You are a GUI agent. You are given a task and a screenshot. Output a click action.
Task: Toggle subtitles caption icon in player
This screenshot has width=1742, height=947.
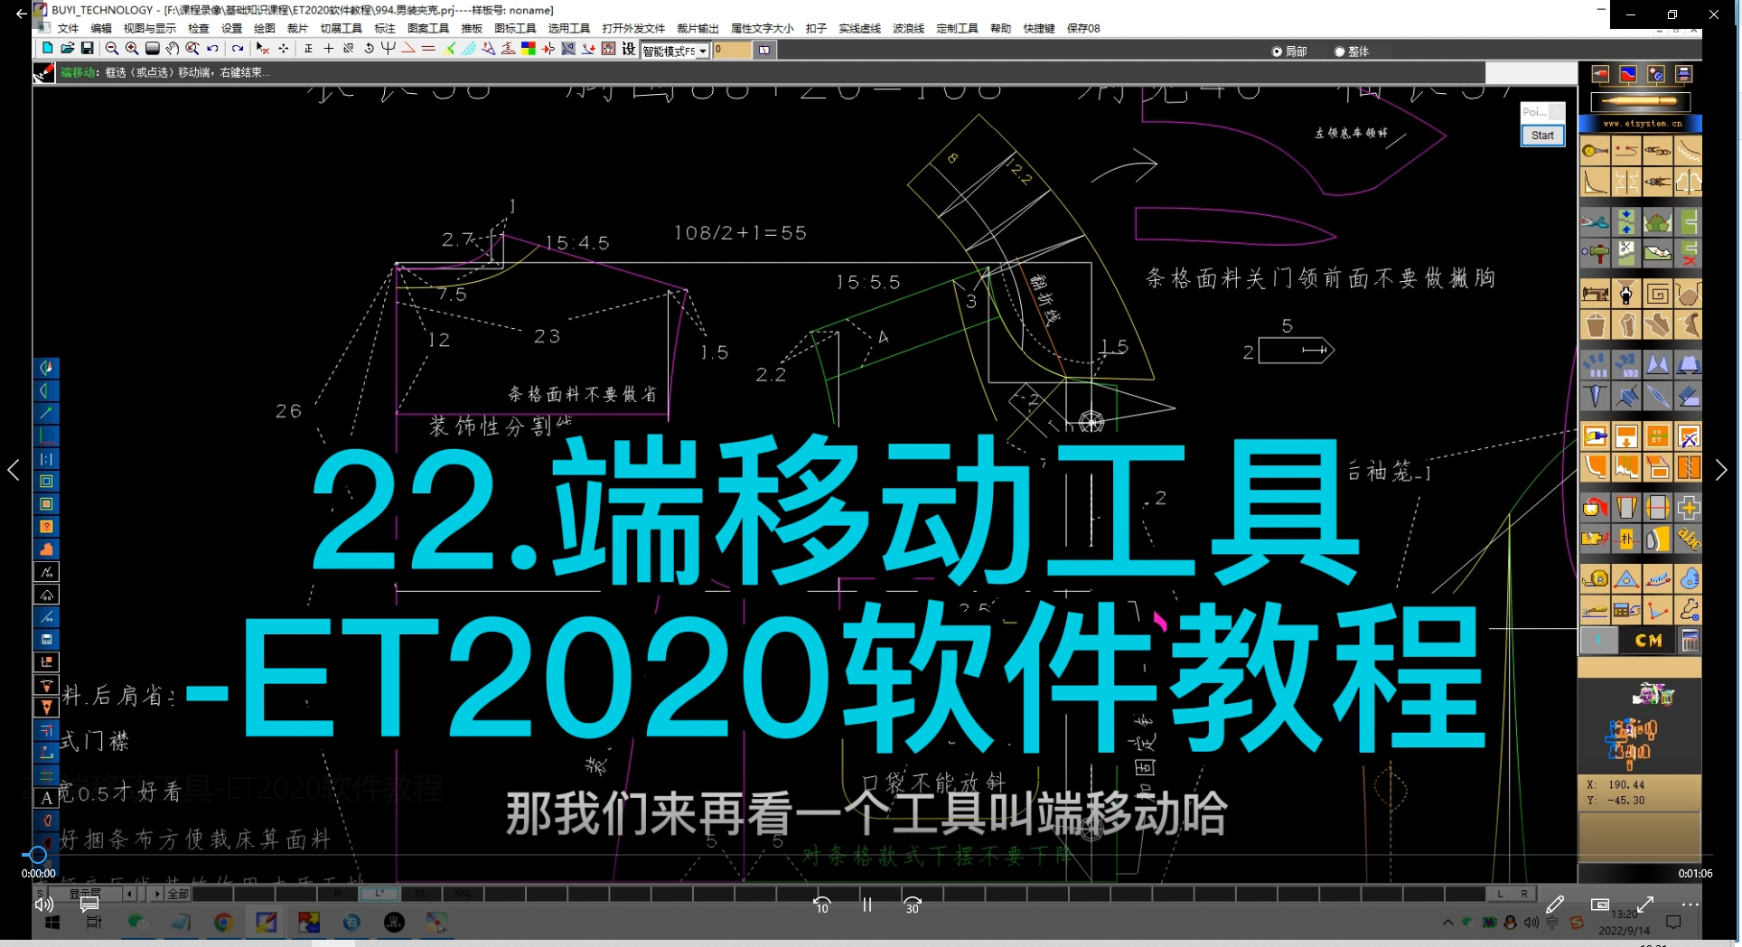coord(89,904)
